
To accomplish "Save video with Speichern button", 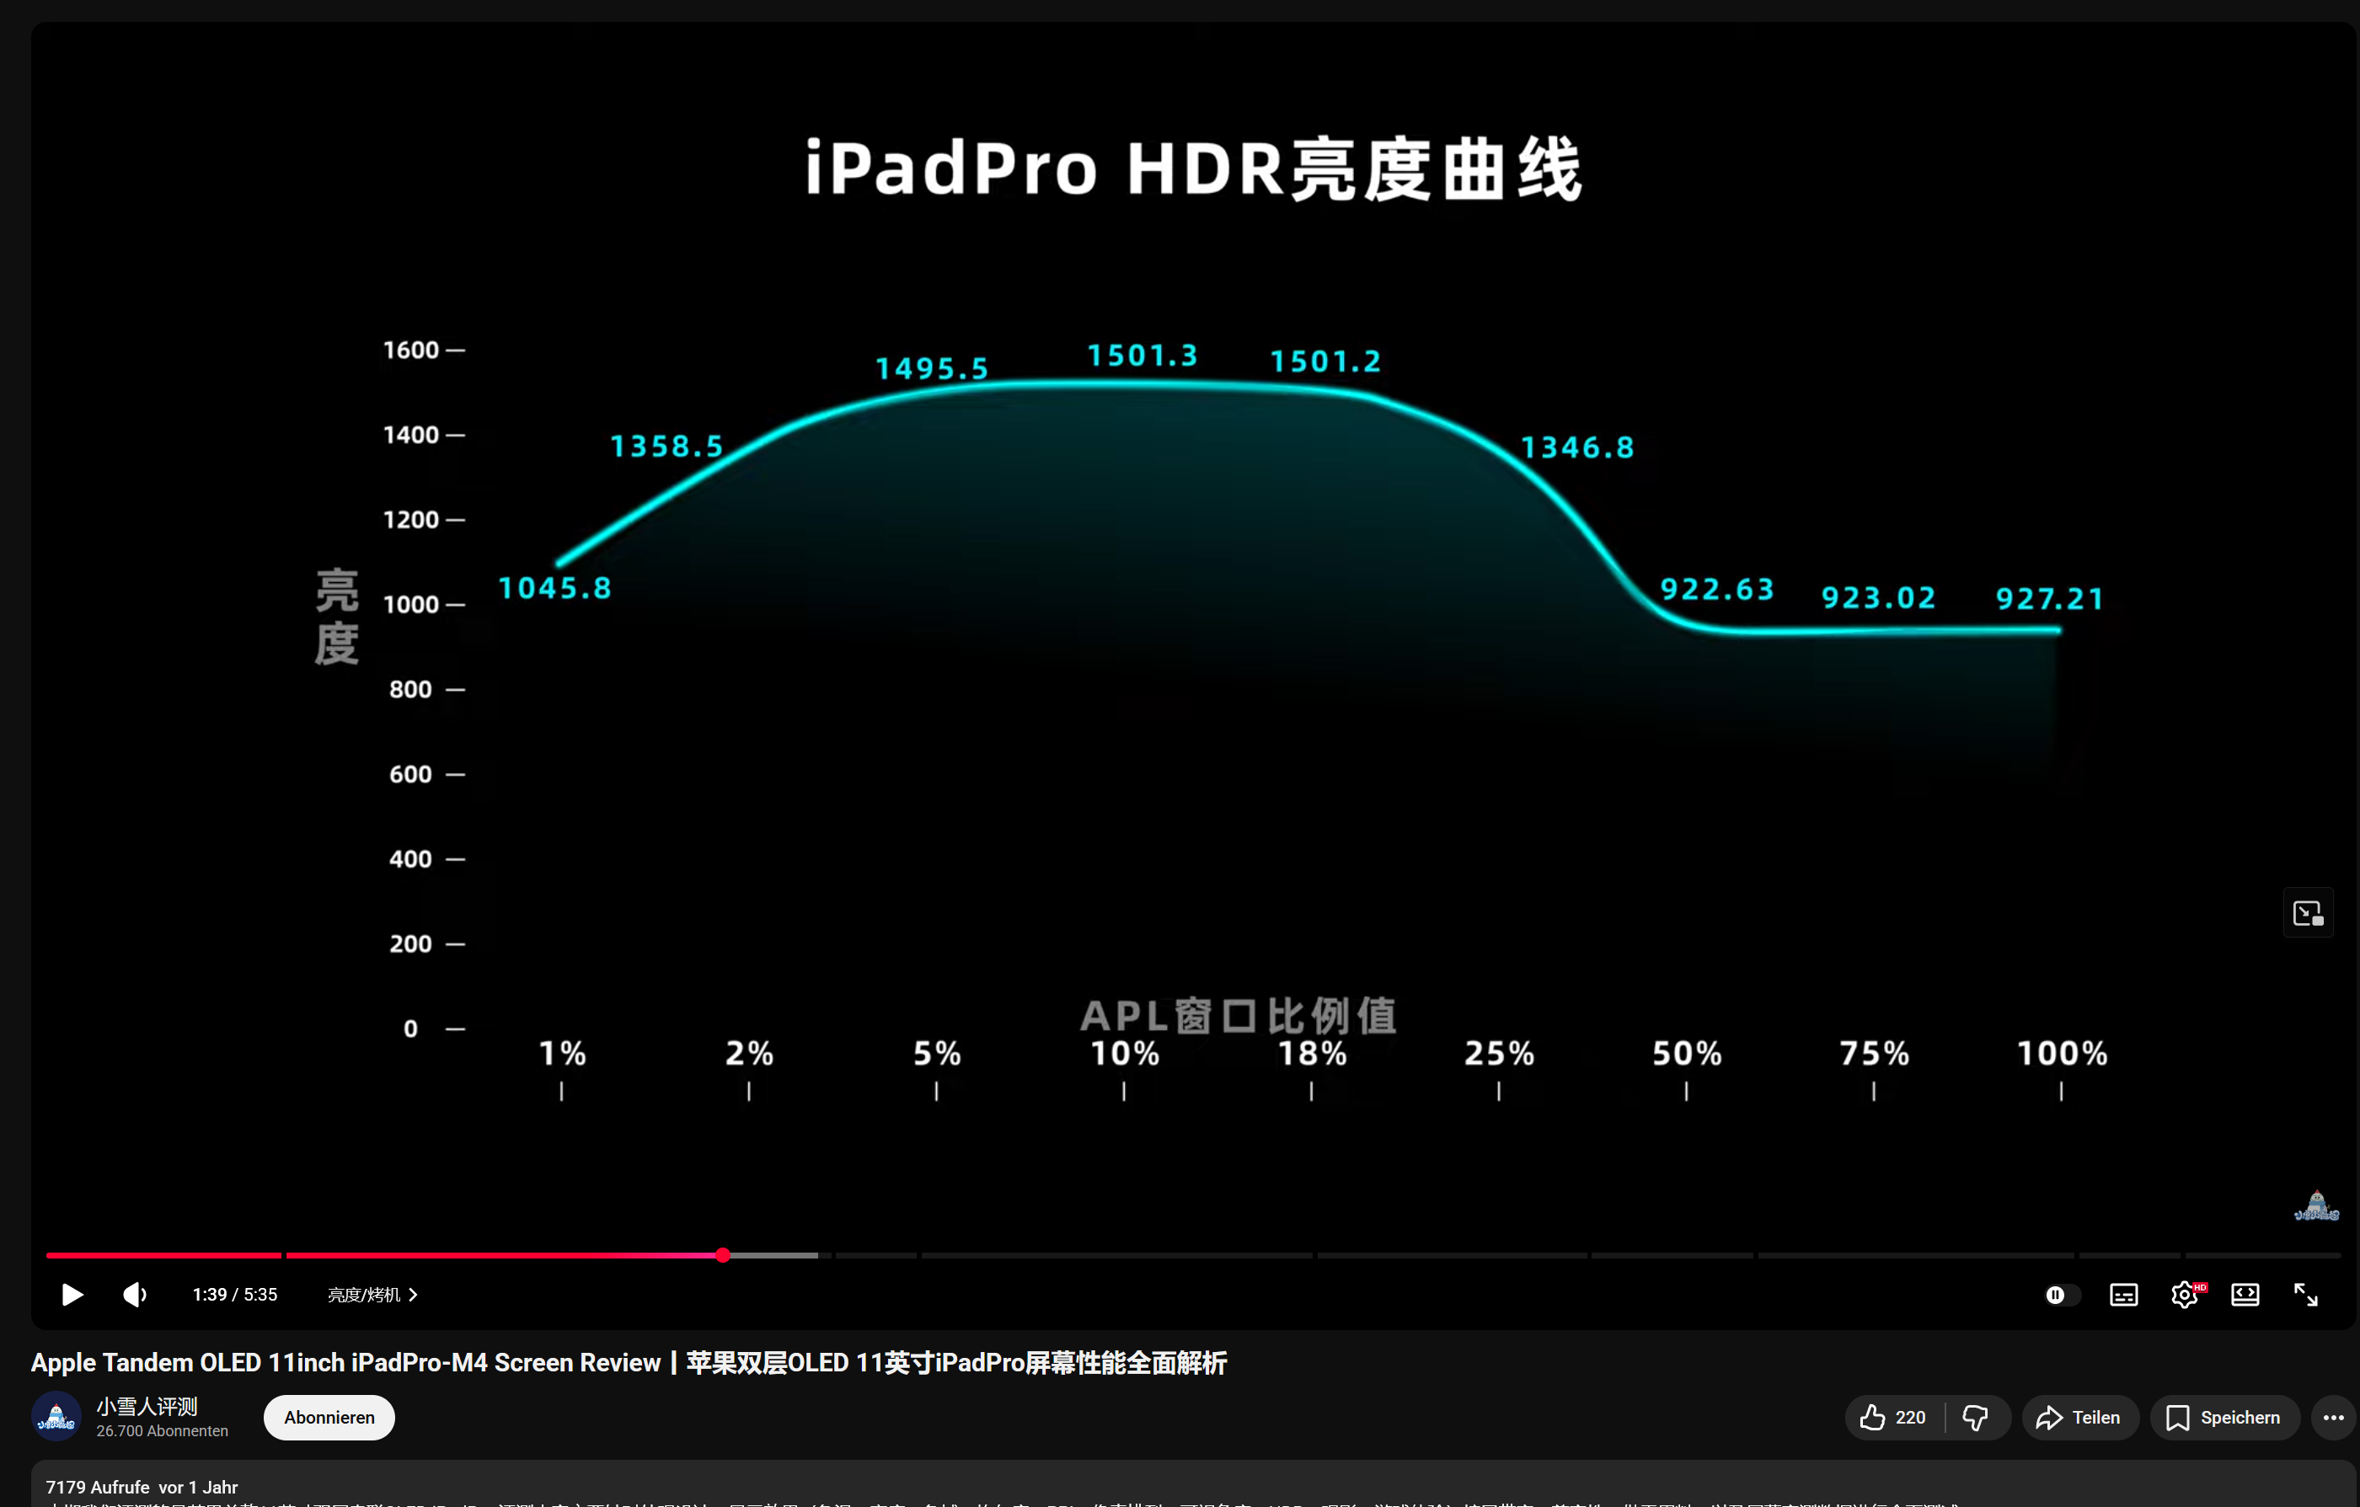I will point(2224,1417).
